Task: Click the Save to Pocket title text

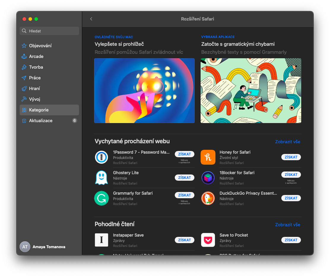Action: [x=234, y=235]
